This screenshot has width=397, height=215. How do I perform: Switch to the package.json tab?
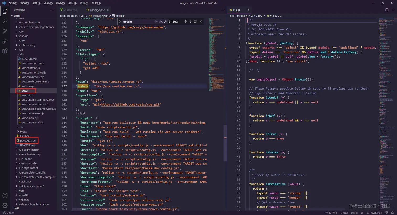[97, 10]
